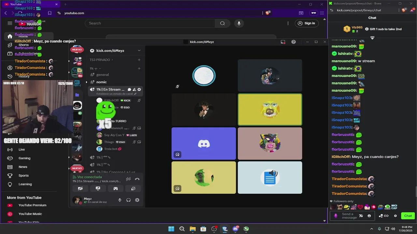417x234 pixels.
Task: Click purple microphone in Kick chat input
Action: coord(336,216)
